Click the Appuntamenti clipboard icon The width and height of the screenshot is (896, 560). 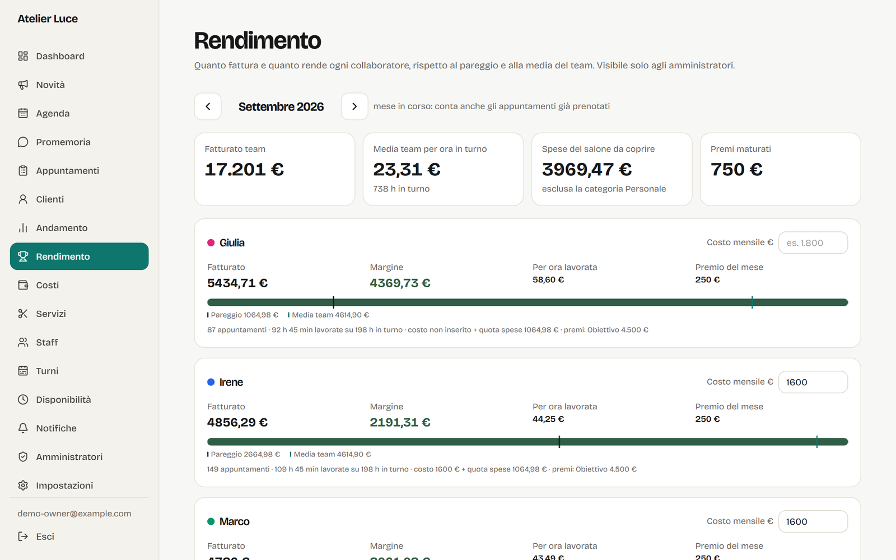pyautogui.click(x=23, y=170)
